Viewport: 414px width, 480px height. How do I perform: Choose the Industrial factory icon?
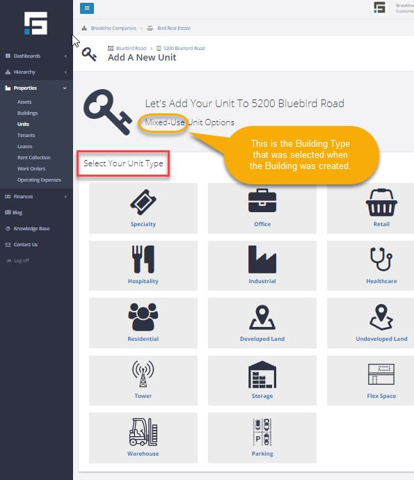click(262, 259)
